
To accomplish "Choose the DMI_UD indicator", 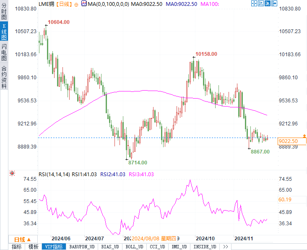I will point(179,247).
